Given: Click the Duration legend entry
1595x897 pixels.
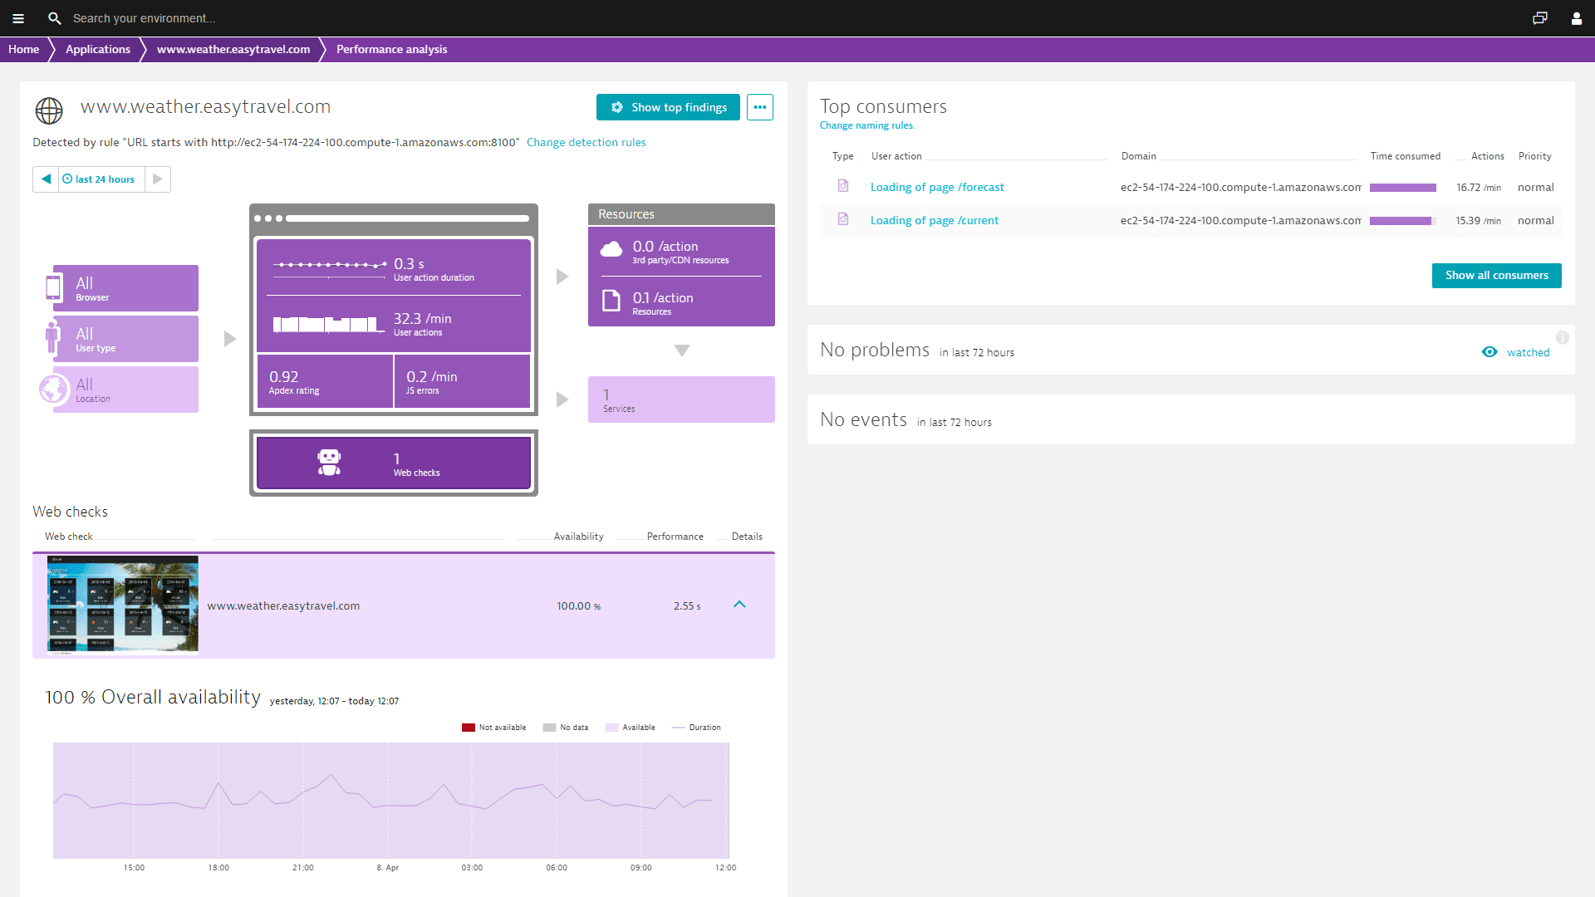Looking at the screenshot, I should 696,728.
